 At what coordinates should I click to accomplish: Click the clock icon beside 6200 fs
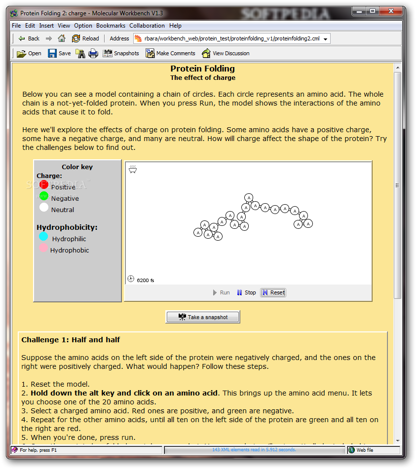[131, 279]
